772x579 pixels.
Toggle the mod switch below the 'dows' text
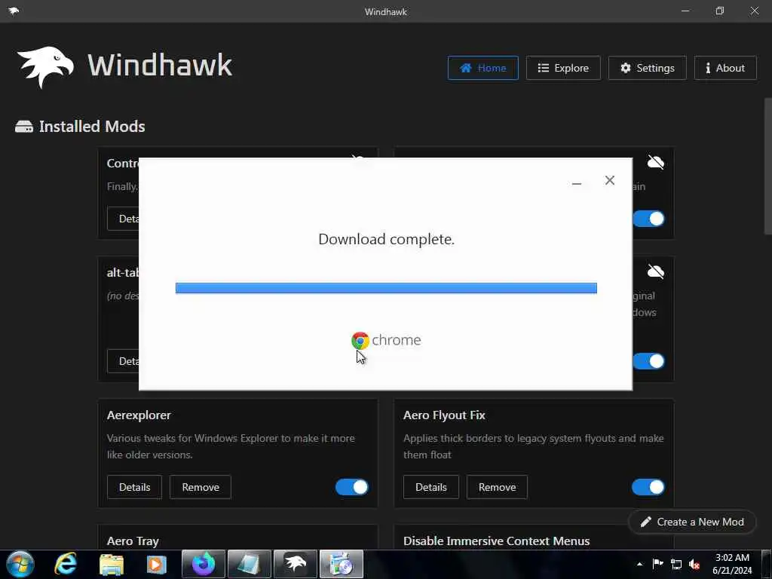tap(648, 361)
